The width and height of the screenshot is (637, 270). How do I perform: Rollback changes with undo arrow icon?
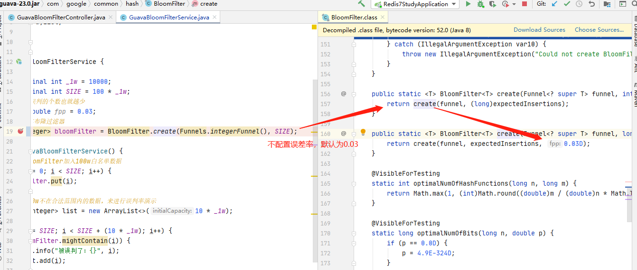591,4
